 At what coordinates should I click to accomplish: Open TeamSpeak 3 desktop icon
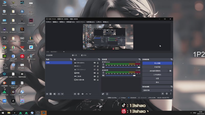(x=22, y=13)
